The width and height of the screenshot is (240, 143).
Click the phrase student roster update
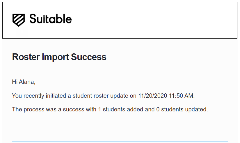100,96
